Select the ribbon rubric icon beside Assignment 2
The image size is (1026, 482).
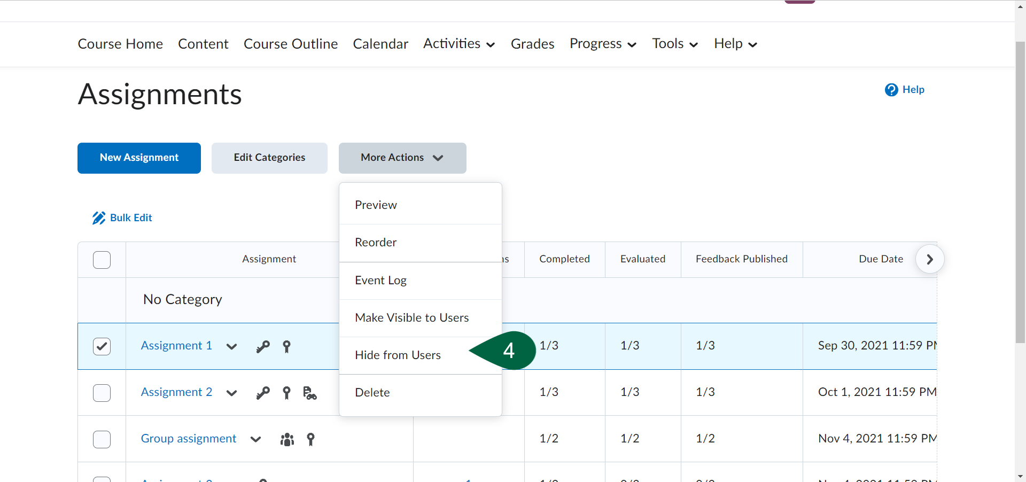(286, 393)
